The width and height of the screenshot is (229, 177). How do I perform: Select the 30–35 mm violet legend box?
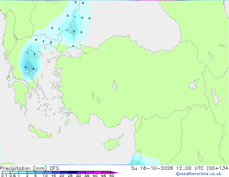tap(81, 172)
